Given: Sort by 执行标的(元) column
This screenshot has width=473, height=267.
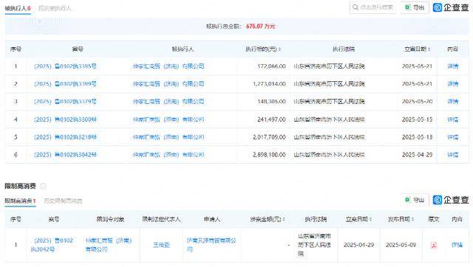Looking at the screenshot, I should pos(280,49).
